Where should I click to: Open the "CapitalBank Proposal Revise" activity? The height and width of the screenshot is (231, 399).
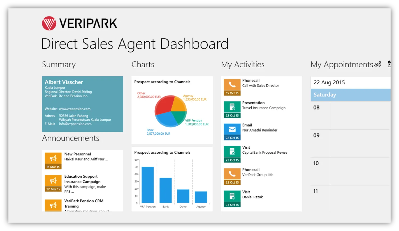pyautogui.click(x=265, y=153)
